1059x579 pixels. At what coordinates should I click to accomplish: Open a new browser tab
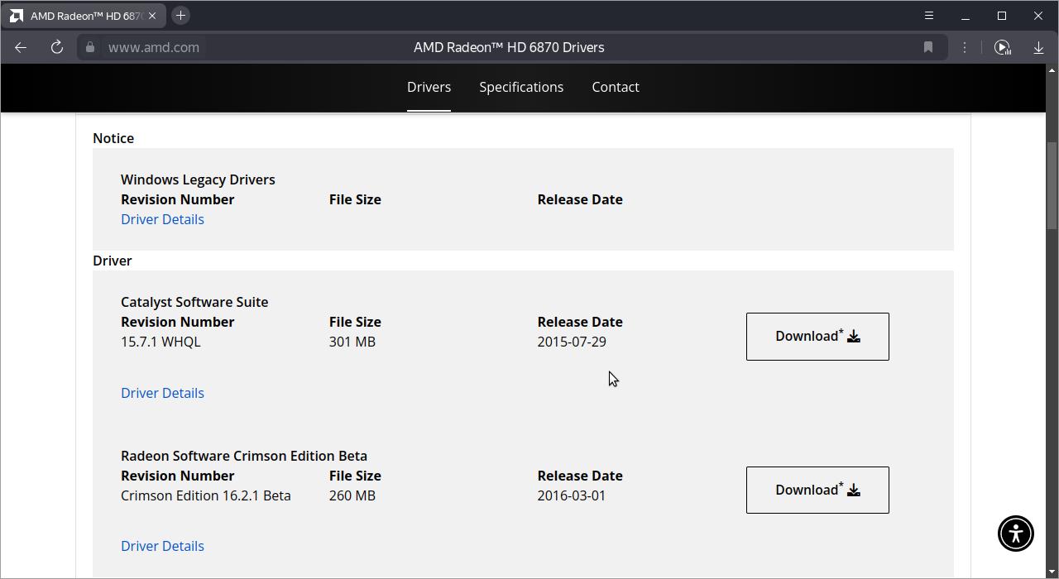(180, 16)
